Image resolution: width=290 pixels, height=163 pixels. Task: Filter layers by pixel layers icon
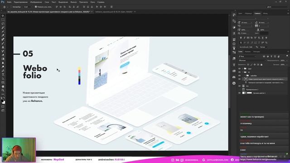pos(264,56)
